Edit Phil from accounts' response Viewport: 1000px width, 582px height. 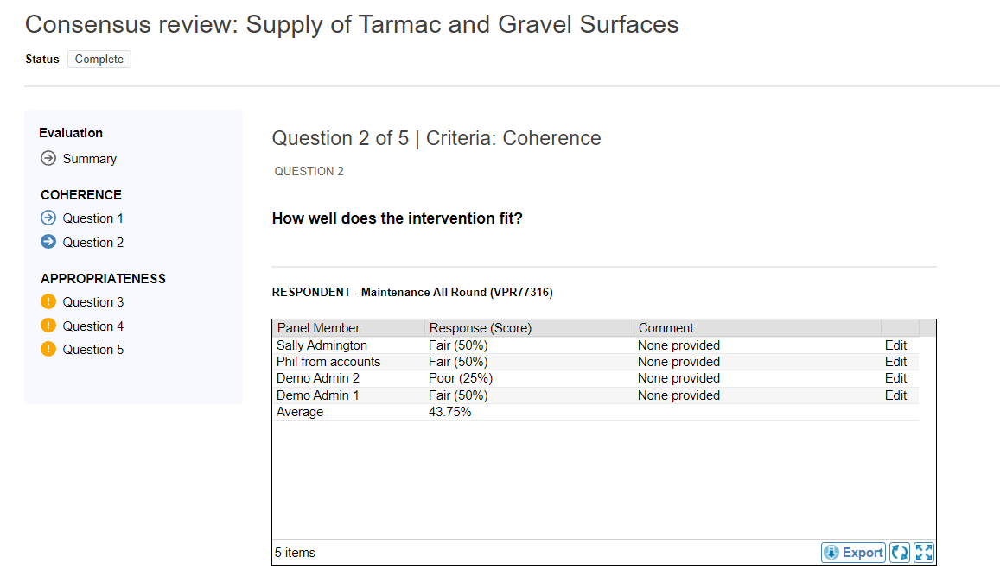[x=895, y=362]
